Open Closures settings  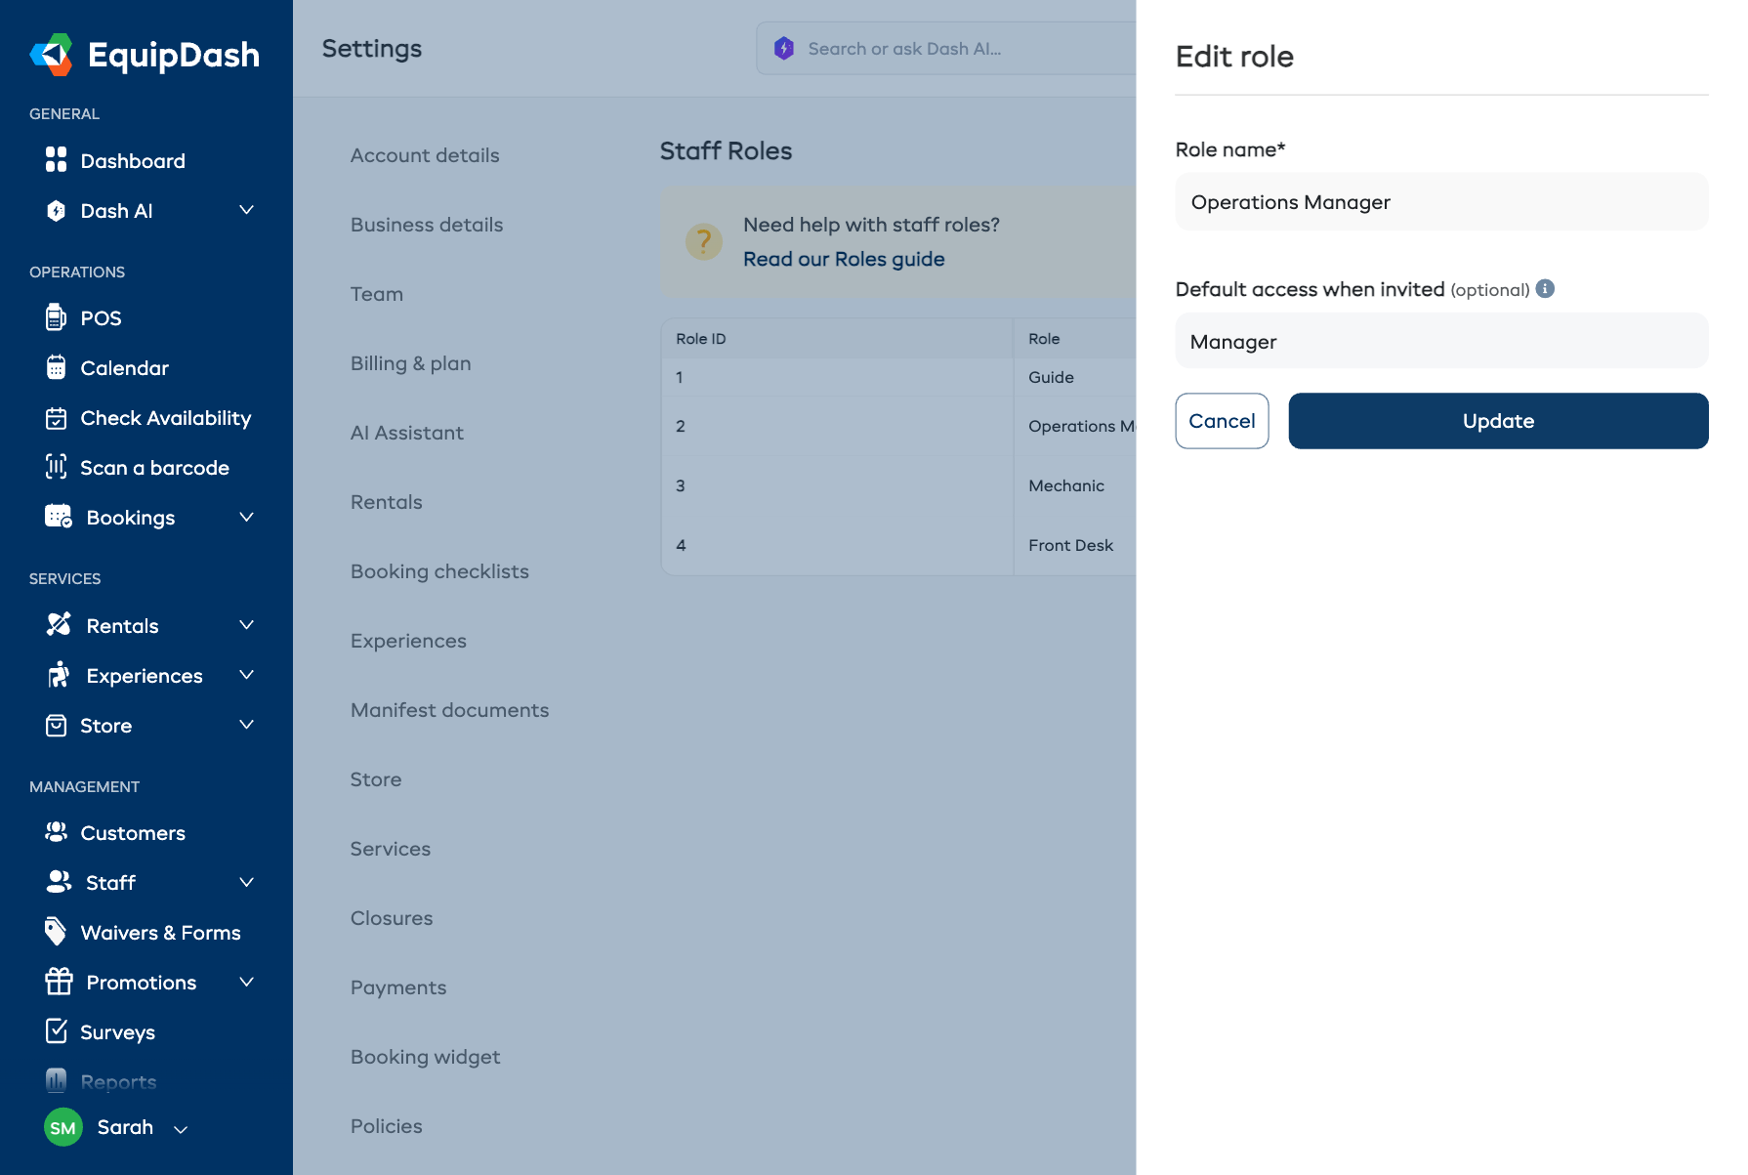392,918
